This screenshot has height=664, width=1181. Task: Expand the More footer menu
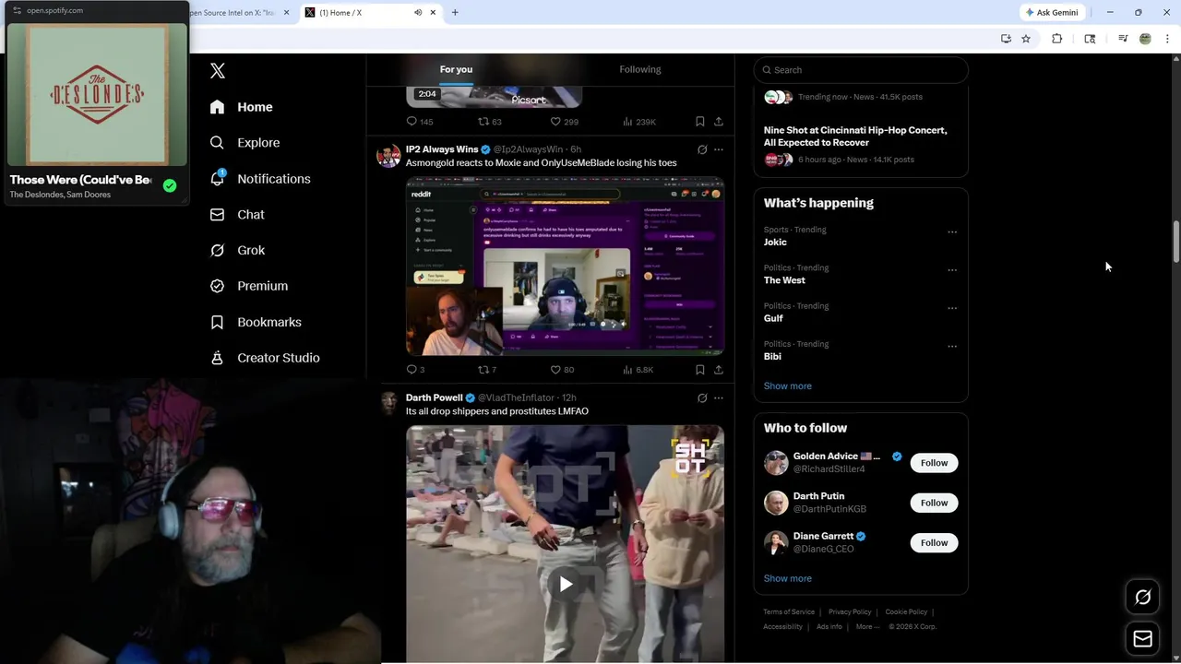tap(867, 627)
